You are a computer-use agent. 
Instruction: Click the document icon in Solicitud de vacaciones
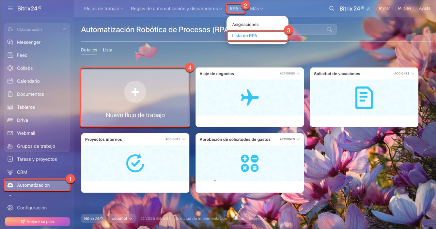click(364, 97)
